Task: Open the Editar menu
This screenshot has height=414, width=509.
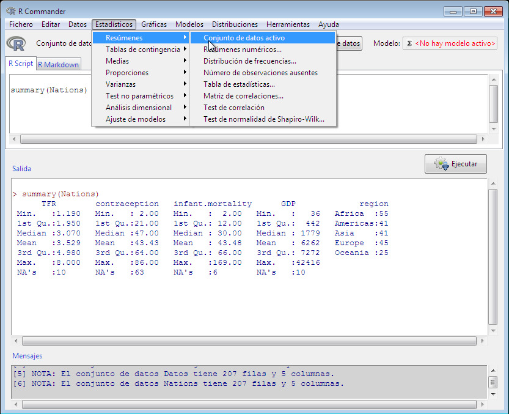Action: coord(51,24)
